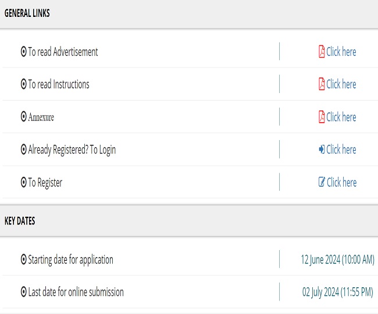Image resolution: width=378 pixels, height=314 pixels.
Task: Click the 12 June 2024 starting date
Action: pyautogui.click(x=337, y=259)
